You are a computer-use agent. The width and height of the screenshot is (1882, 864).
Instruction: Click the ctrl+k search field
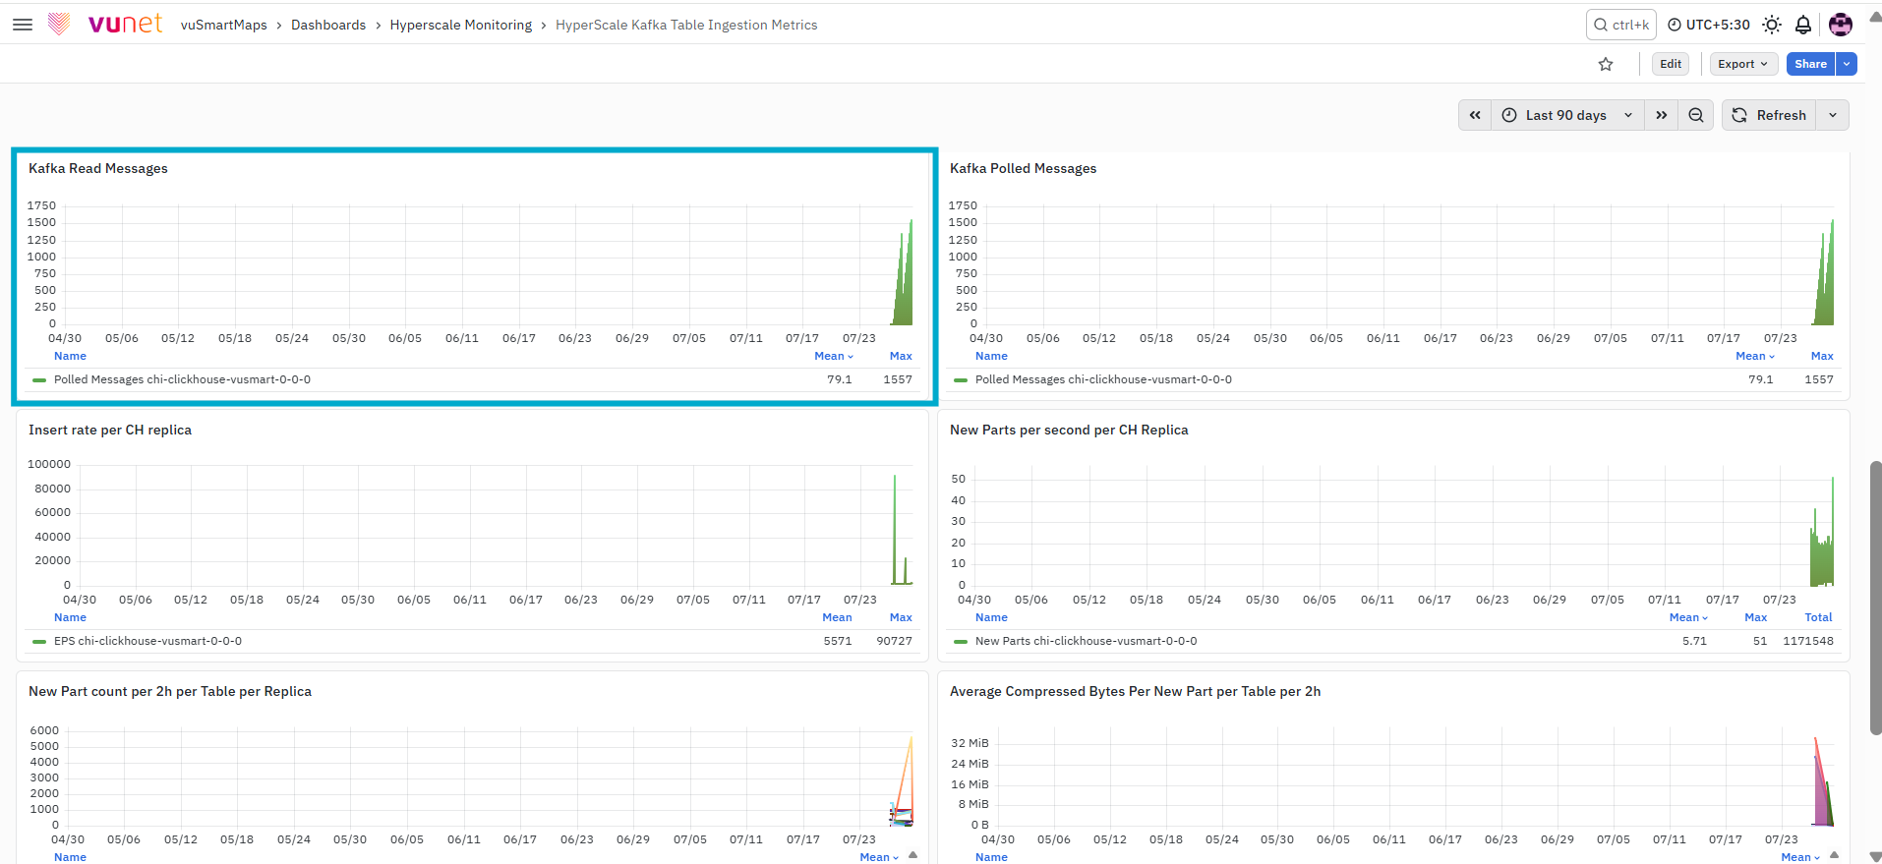(1621, 25)
